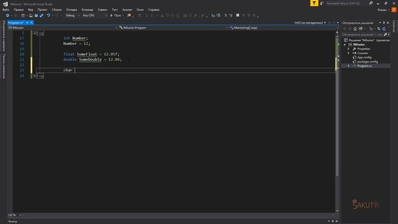Focus the Solution Explorer search box
Screen dimensions: 398x224
pyautogui.click(x=363, y=35)
